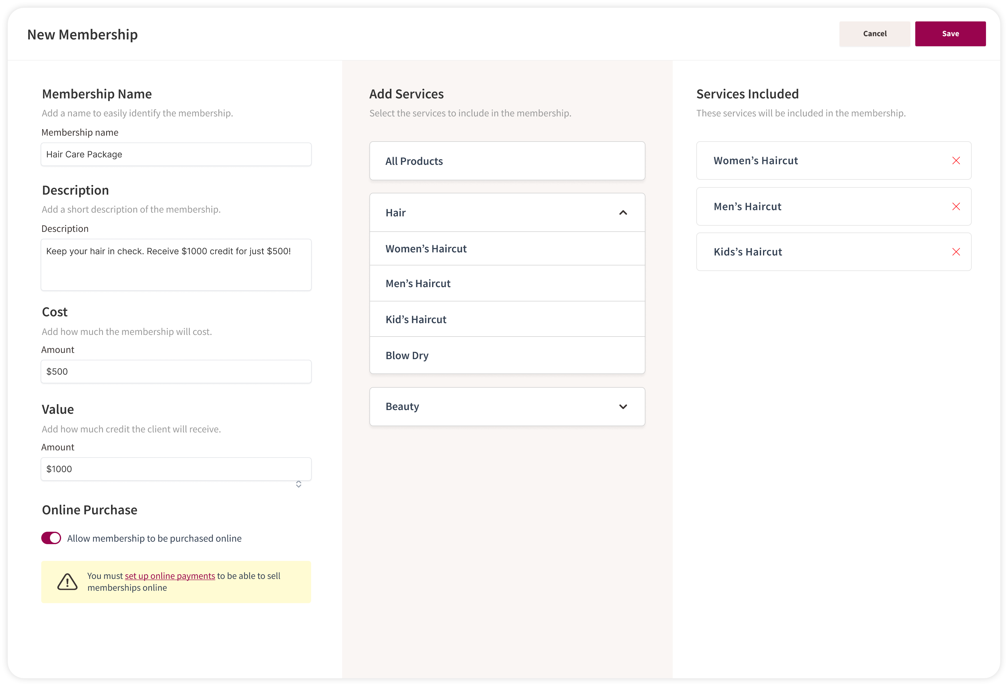Cancel creating the membership

coord(874,34)
